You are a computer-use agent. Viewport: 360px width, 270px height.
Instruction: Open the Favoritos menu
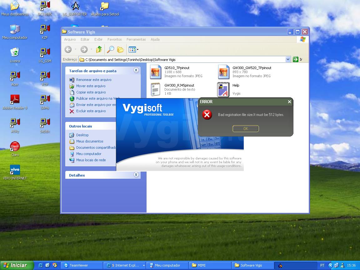coord(115,39)
